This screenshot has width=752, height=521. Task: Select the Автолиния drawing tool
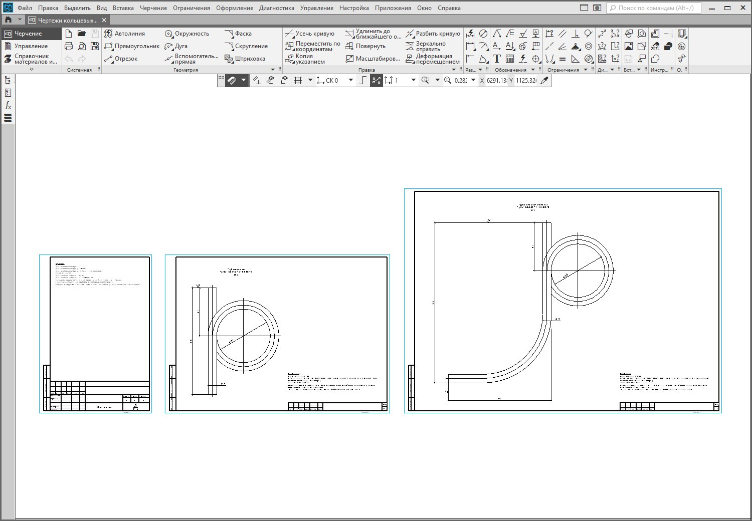125,34
